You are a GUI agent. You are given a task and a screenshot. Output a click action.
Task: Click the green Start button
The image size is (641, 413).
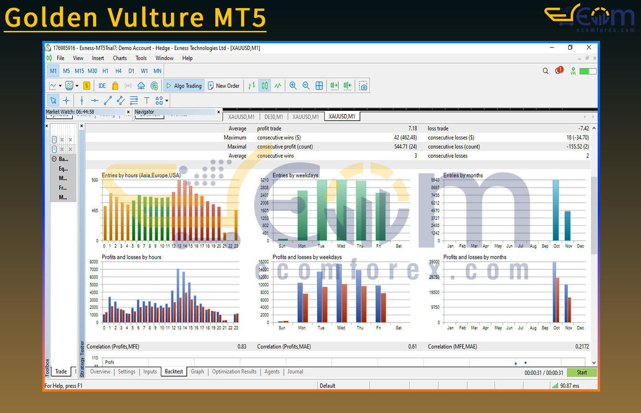point(581,373)
